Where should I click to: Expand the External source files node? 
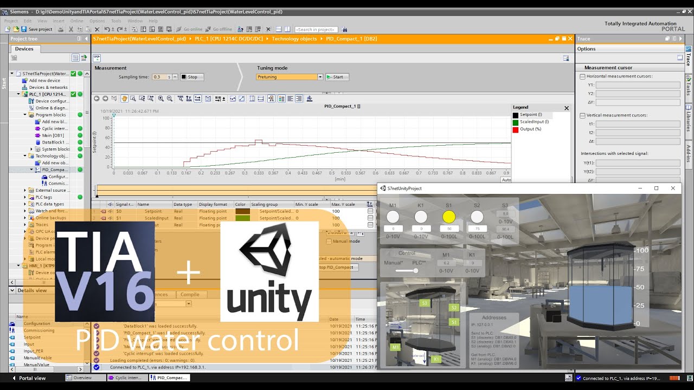(x=25, y=190)
